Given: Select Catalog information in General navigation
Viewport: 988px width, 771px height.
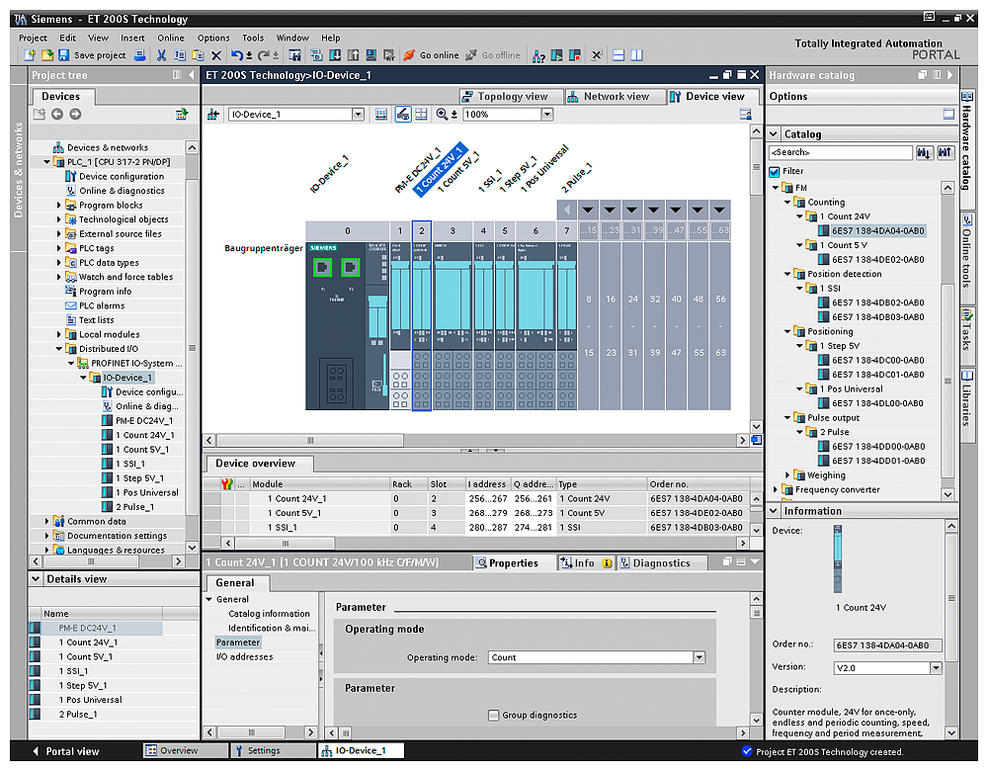Looking at the screenshot, I should pos(269,614).
